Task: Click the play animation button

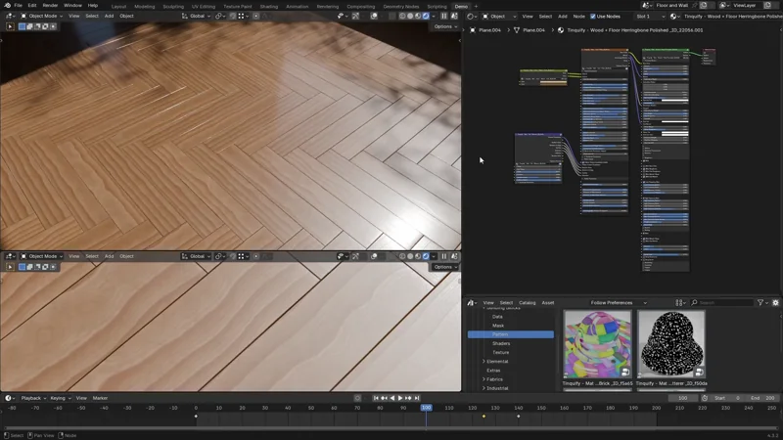Action: (400, 398)
